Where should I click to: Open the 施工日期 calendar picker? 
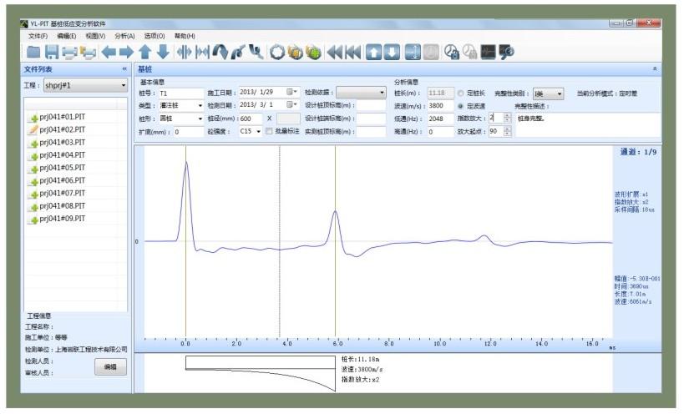(291, 92)
